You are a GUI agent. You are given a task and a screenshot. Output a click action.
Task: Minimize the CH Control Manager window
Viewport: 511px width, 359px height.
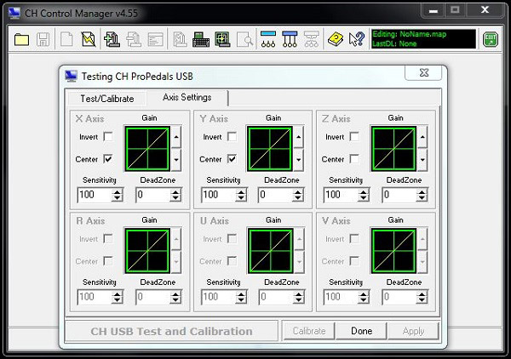[433, 11]
